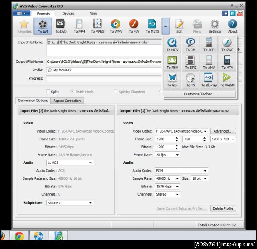Click the Output File Name field

[x=104, y=62]
